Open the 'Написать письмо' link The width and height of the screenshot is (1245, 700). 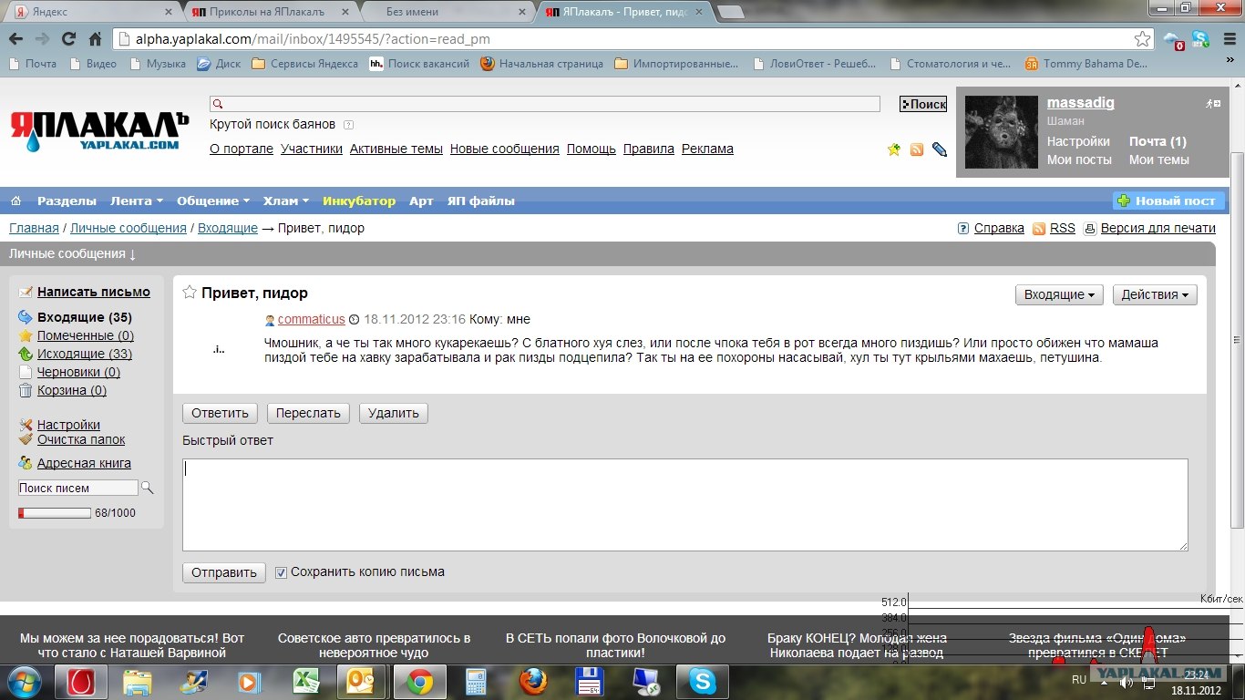(x=94, y=292)
